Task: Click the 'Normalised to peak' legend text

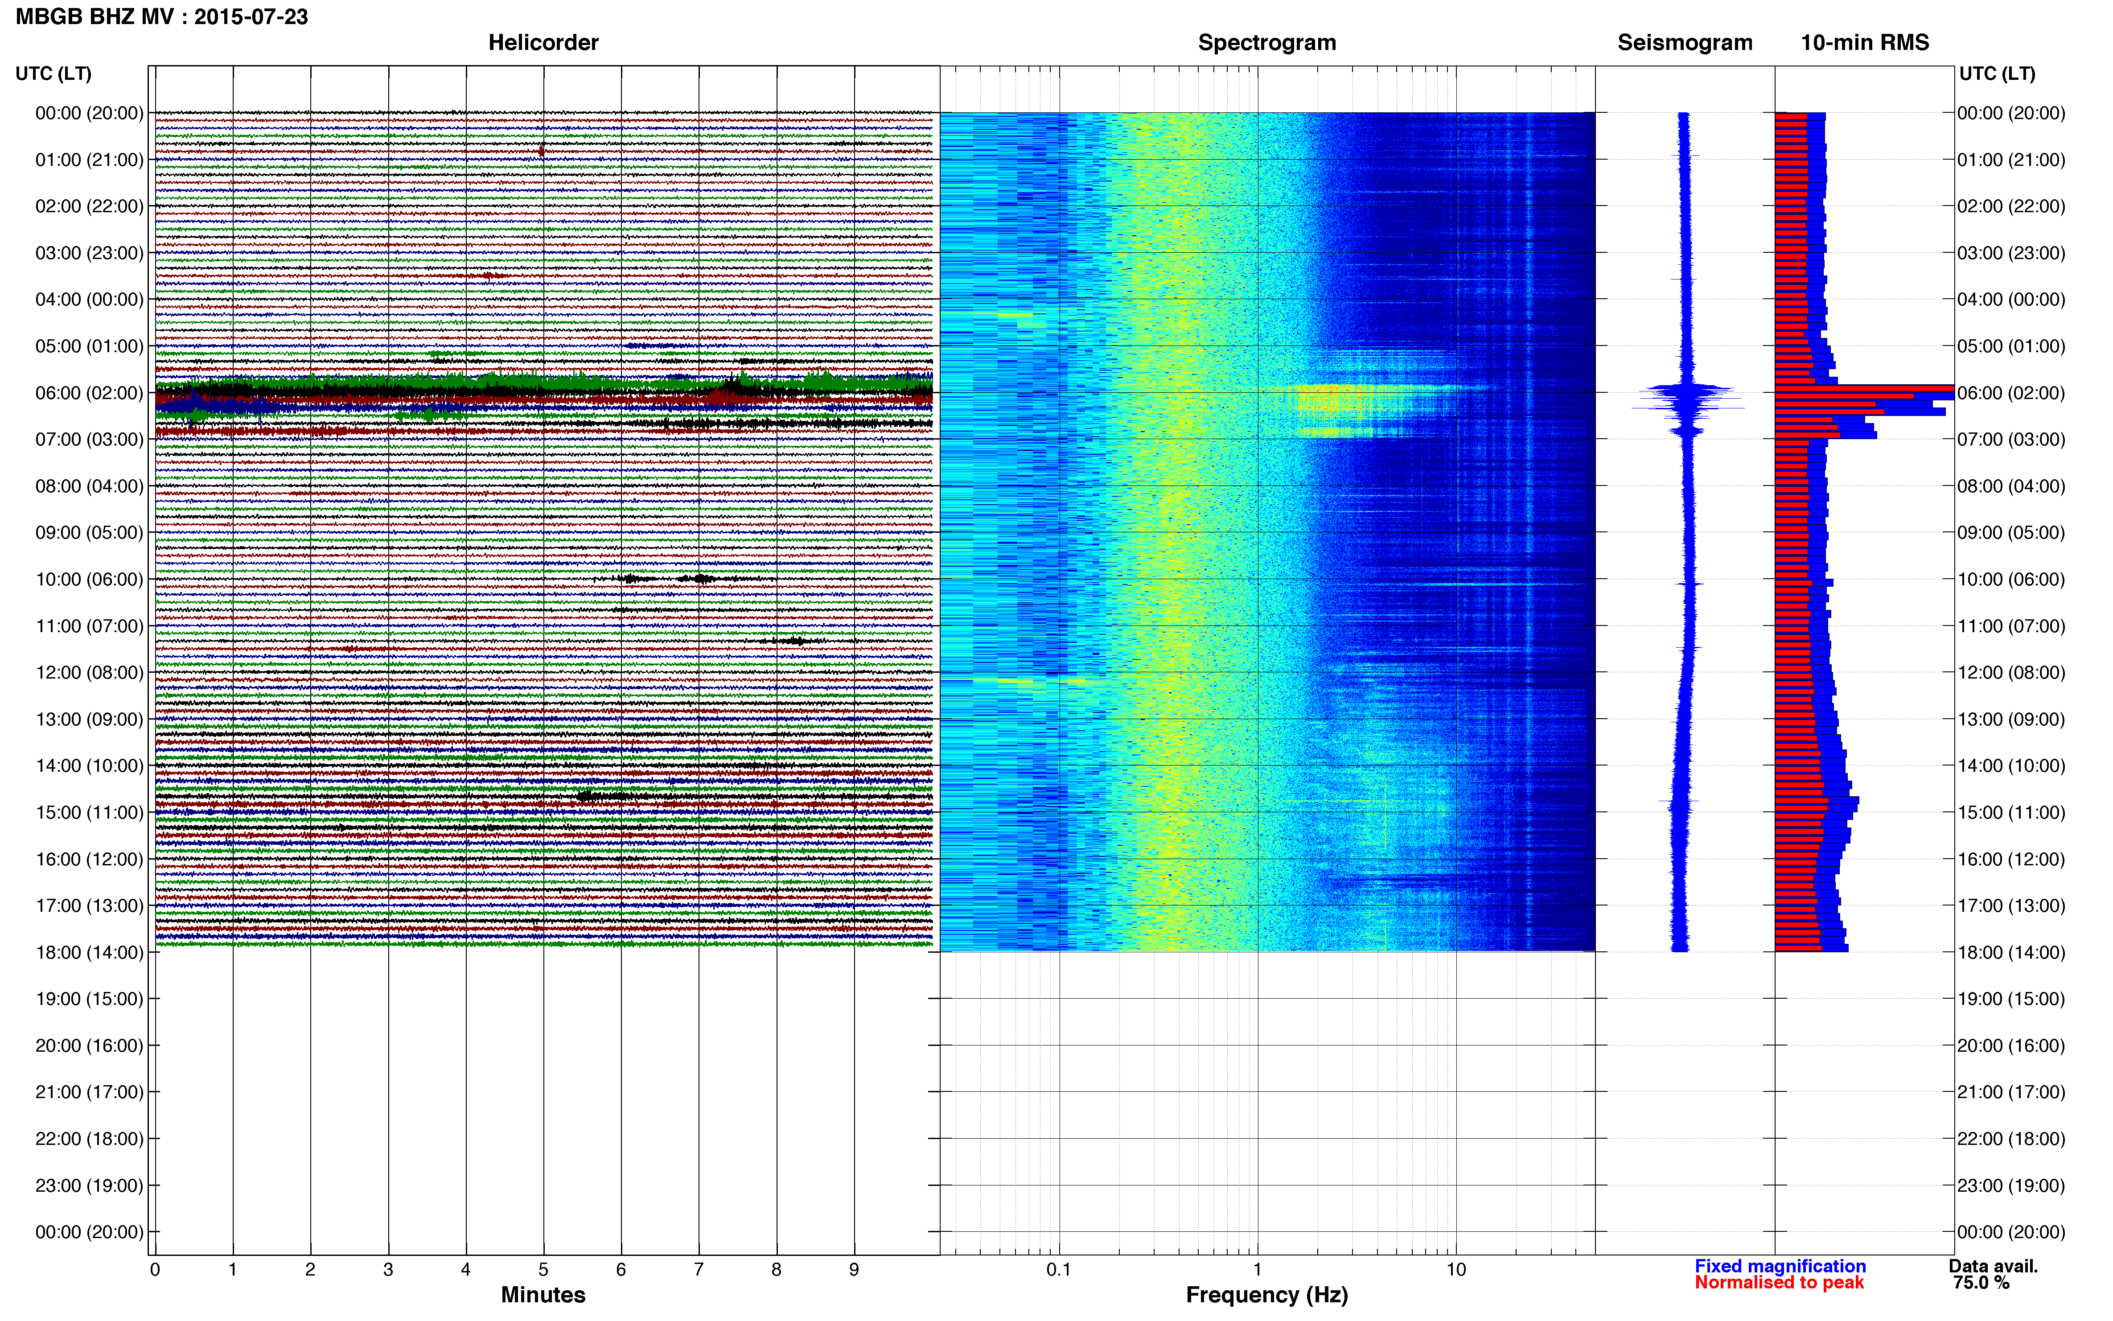Action: tap(1779, 1282)
